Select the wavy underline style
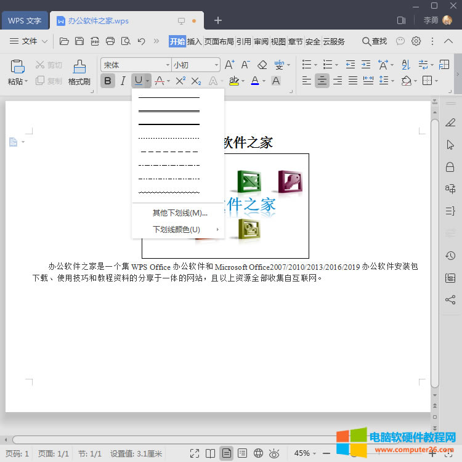Viewport: 462px width, 462px height. [x=169, y=192]
